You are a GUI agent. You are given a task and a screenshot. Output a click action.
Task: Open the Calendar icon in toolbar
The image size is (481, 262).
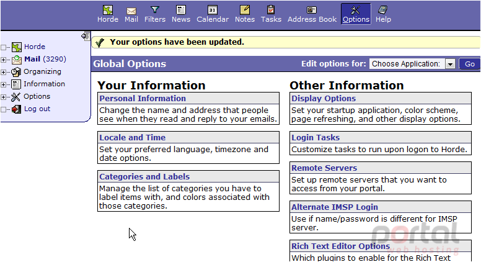click(212, 10)
